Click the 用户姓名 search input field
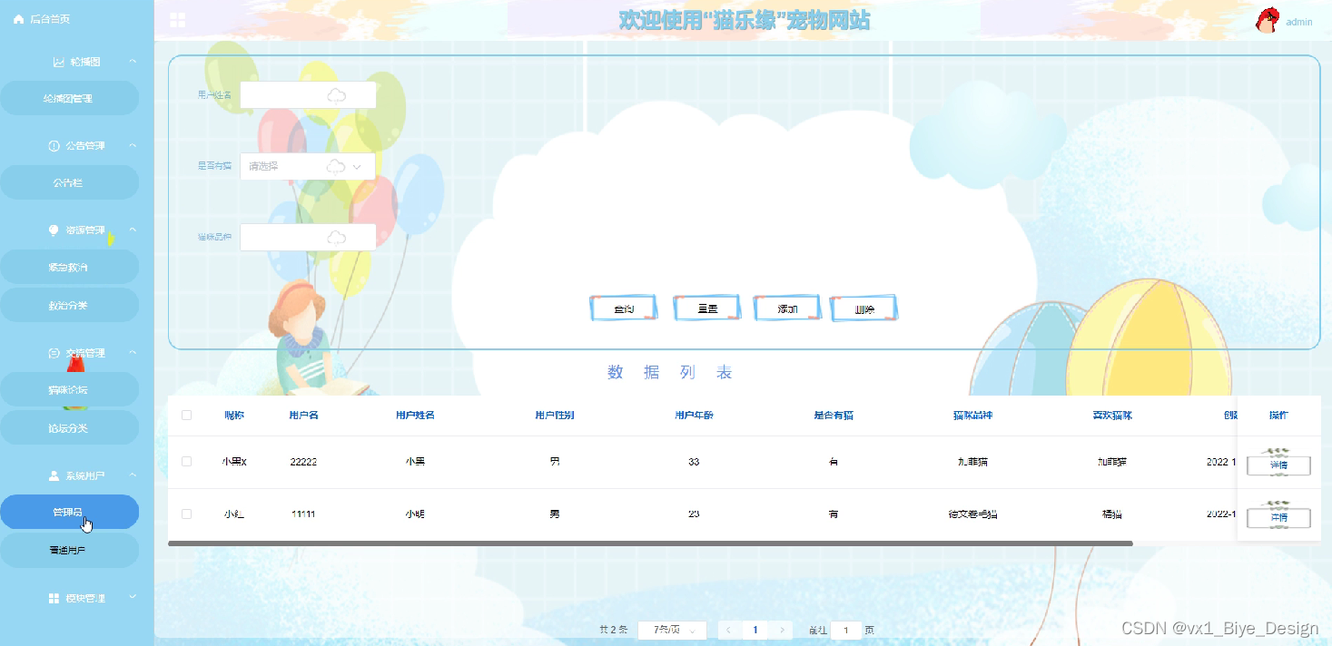This screenshot has height=646, width=1332. point(308,95)
